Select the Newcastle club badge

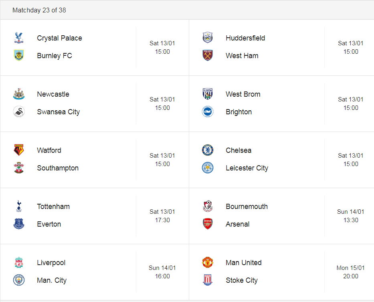(19, 94)
